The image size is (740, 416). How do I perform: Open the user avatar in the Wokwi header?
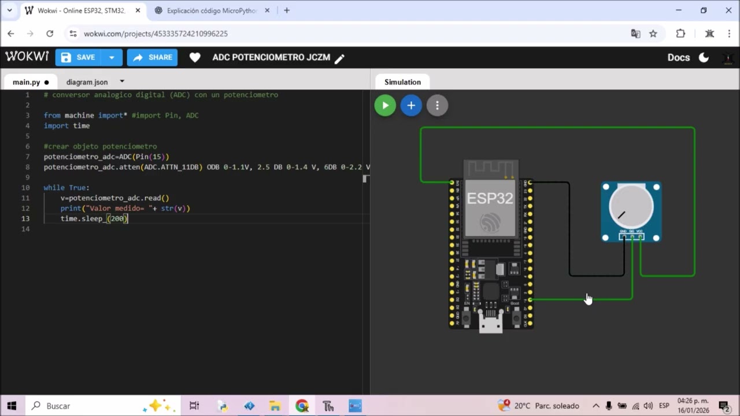click(728, 58)
